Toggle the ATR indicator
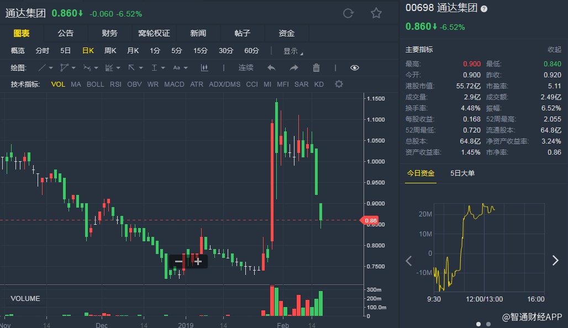Viewport: 568px width, 328px height. click(197, 84)
